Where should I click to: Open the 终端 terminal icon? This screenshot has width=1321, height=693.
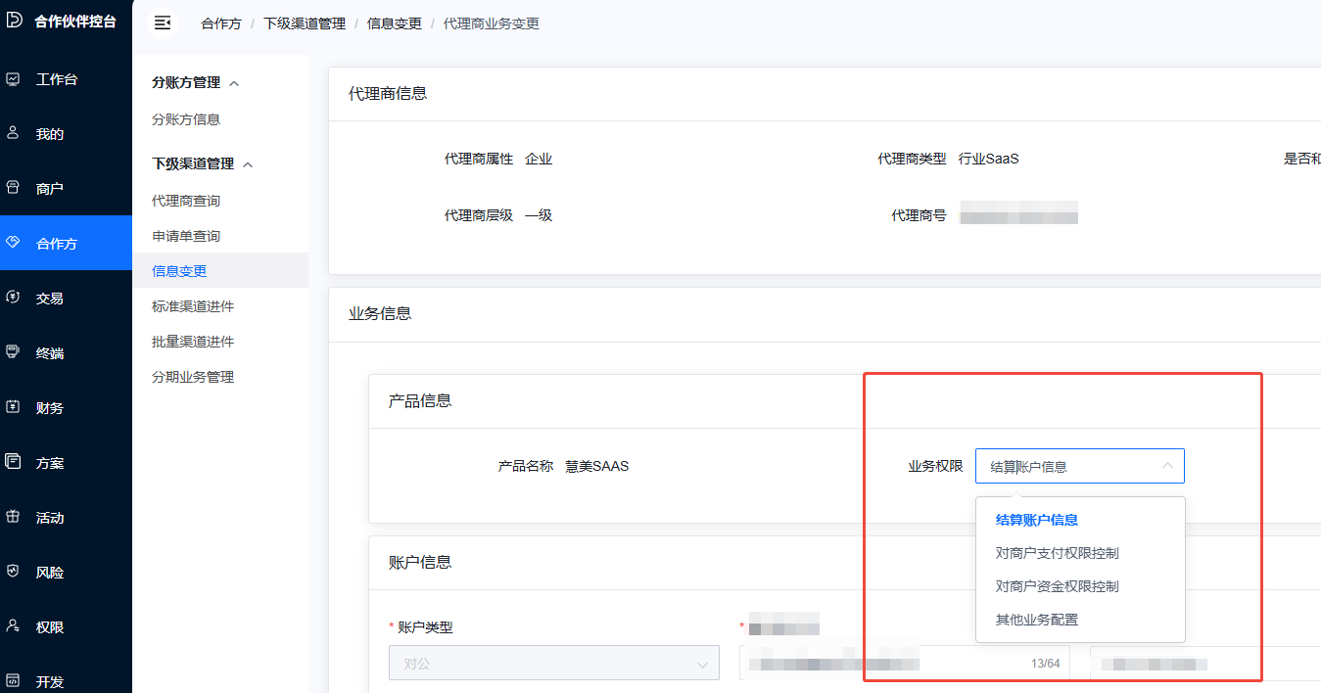point(14,352)
